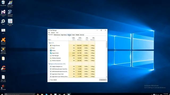Image resolution: width=170 pixels, height=95 pixels.
Task: Expand the Paint process group
Action: tap(49, 48)
